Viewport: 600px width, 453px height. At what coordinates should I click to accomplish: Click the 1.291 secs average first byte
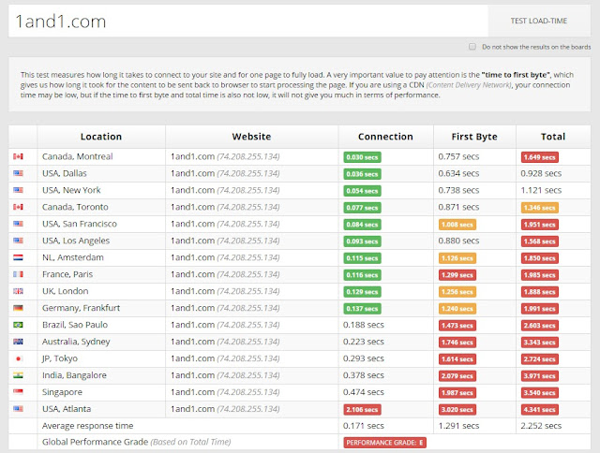(458, 426)
